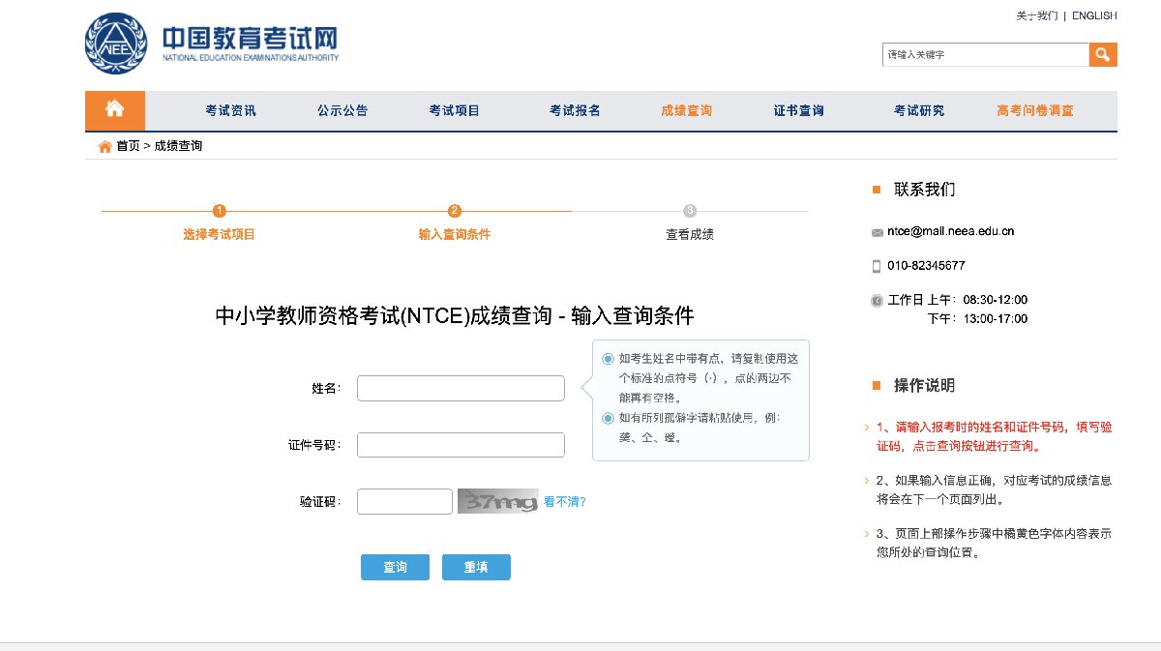Click the small house icon in breadcrumb
The width and height of the screenshot is (1161, 651).
[104, 147]
